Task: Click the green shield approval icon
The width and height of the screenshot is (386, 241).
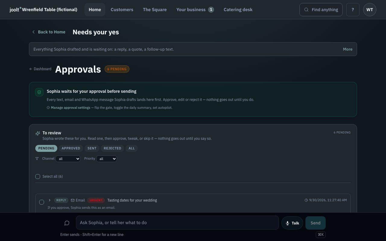Action: point(39,92)
